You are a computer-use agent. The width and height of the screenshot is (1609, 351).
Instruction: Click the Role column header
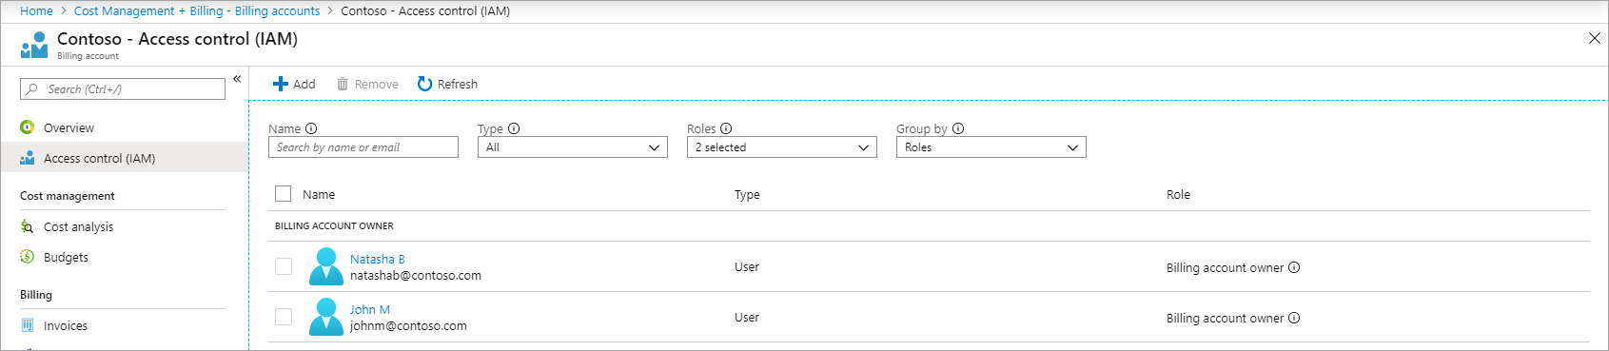click(1178, 194)
